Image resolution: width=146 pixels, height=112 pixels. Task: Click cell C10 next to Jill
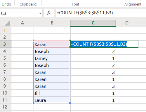(93, 93)
